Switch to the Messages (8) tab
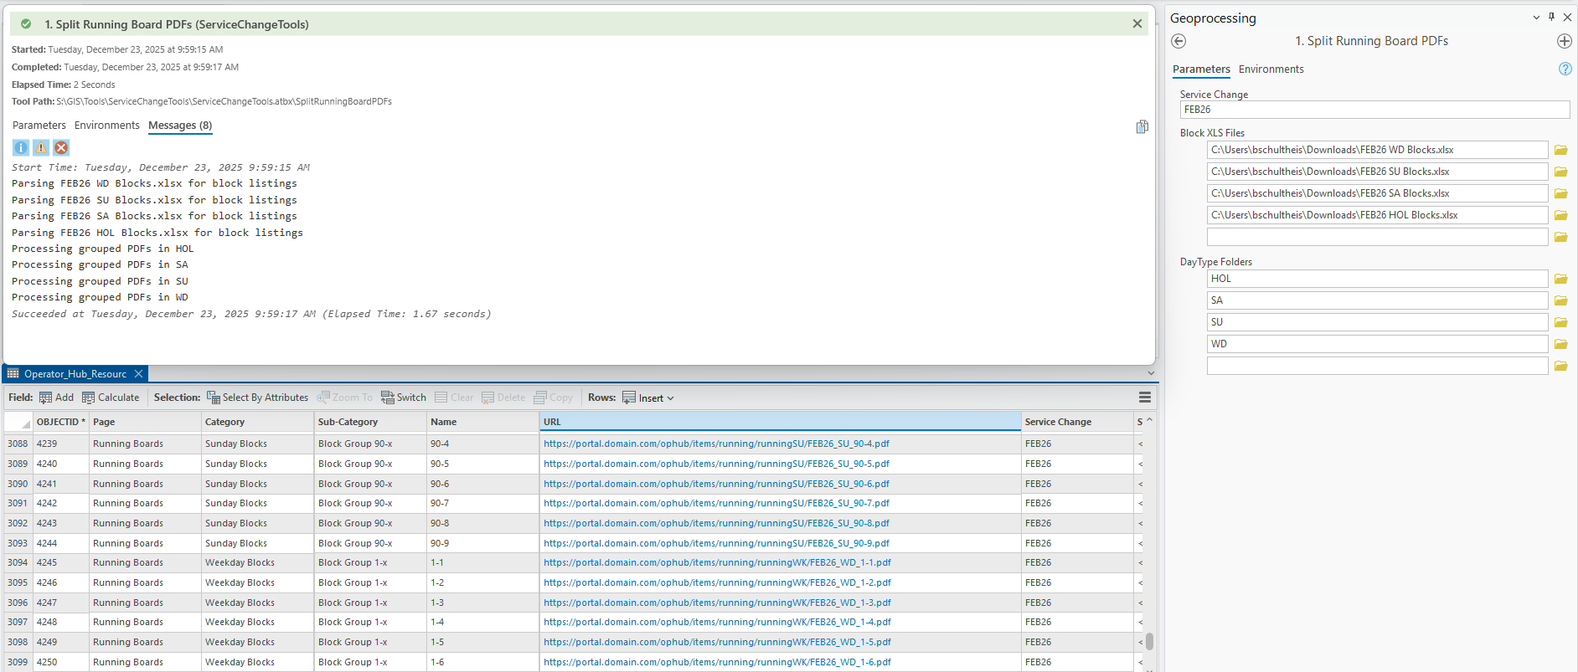This screenshot has width=1578, height=672. pos(180,126)
